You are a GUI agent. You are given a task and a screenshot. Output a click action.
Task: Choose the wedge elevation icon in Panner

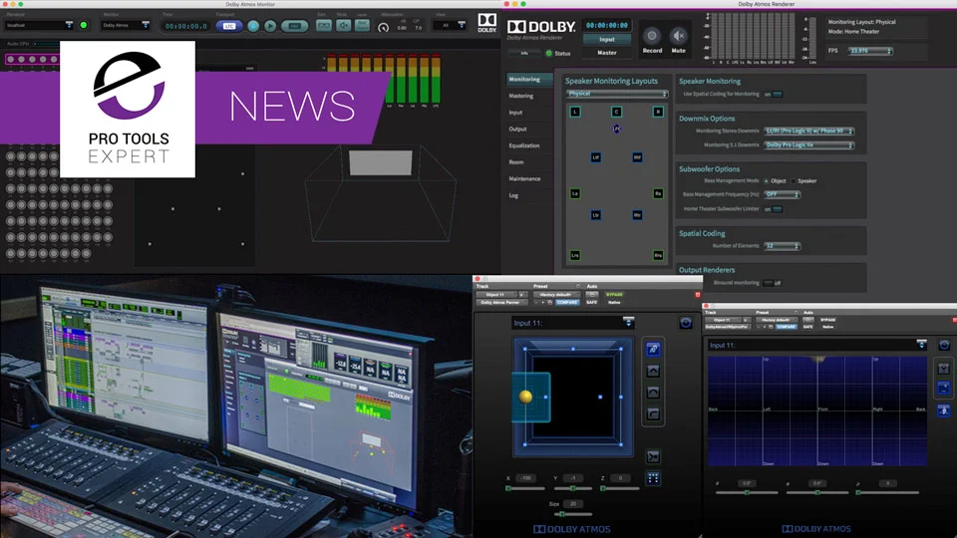653,371
